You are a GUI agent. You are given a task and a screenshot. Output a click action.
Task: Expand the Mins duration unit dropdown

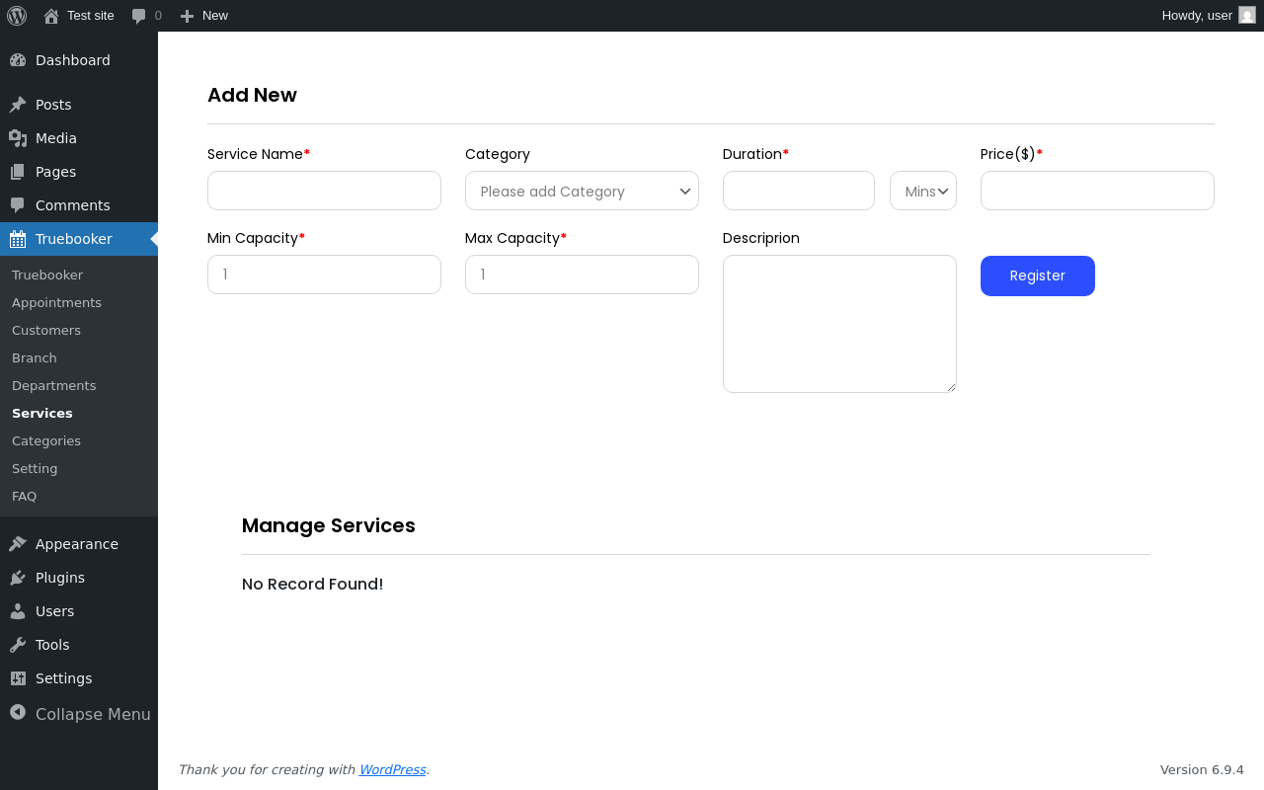pos(923,191)
